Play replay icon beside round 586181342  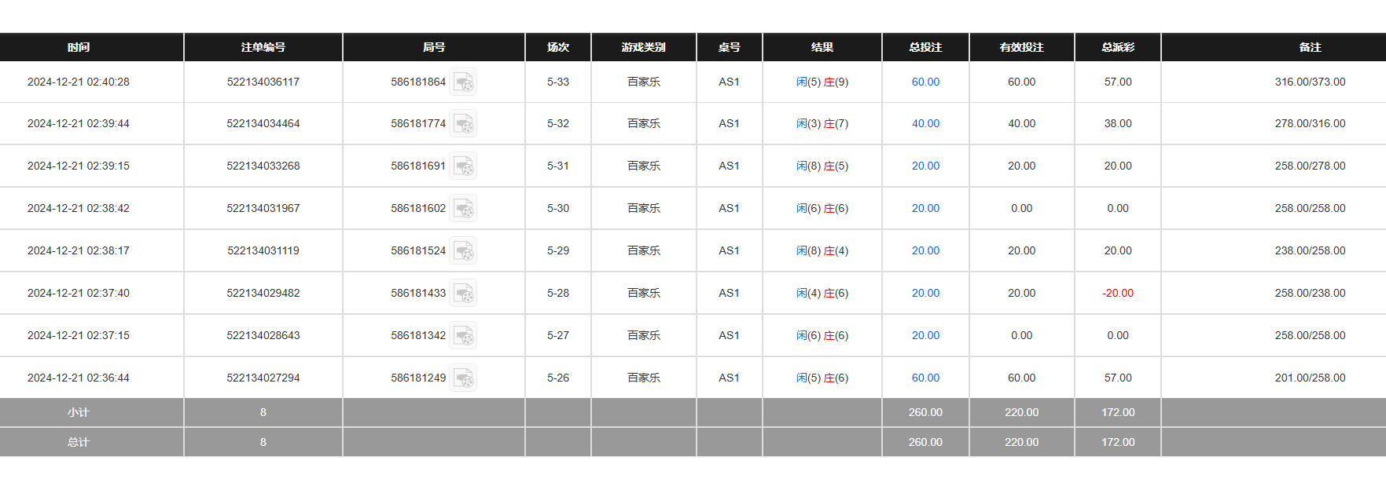463,336
